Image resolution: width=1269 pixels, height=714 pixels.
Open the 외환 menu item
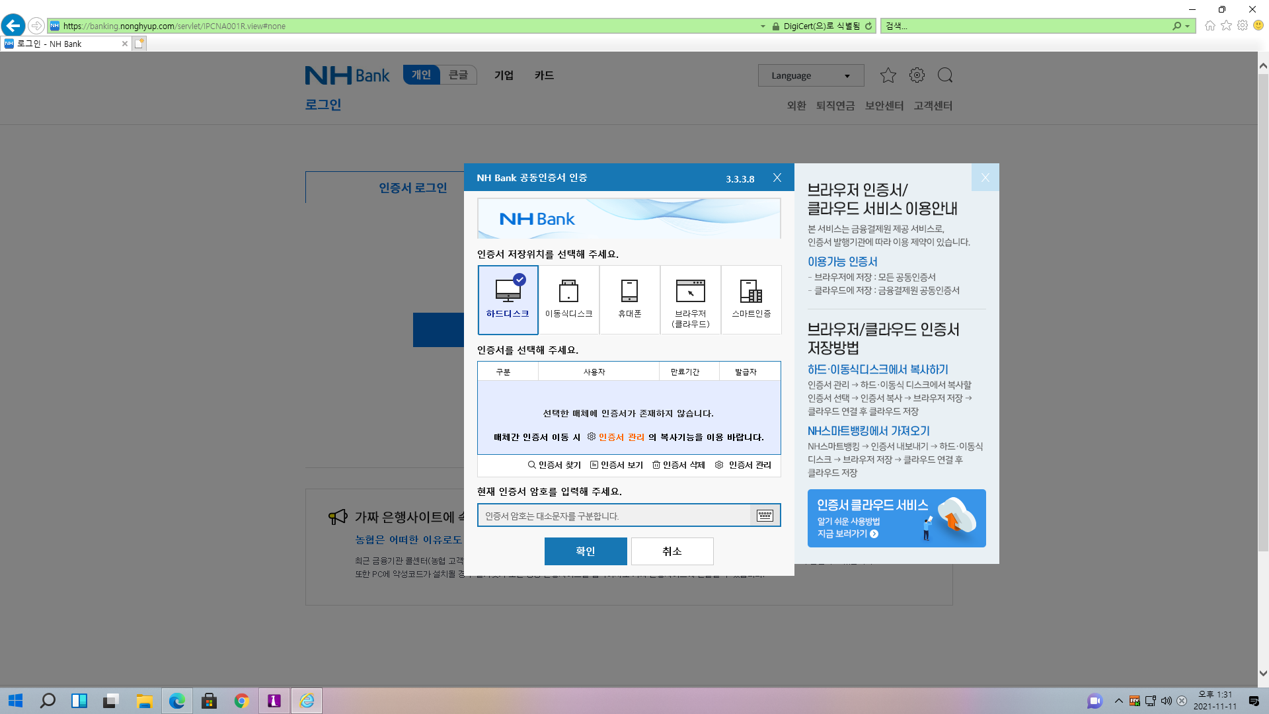coord(796,106)
